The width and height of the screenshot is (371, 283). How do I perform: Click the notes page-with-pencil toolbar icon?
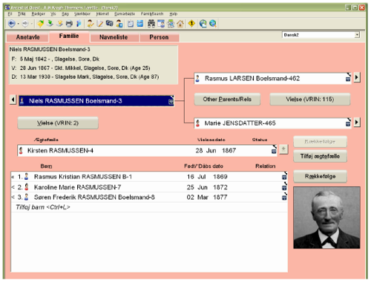(100, 24)
